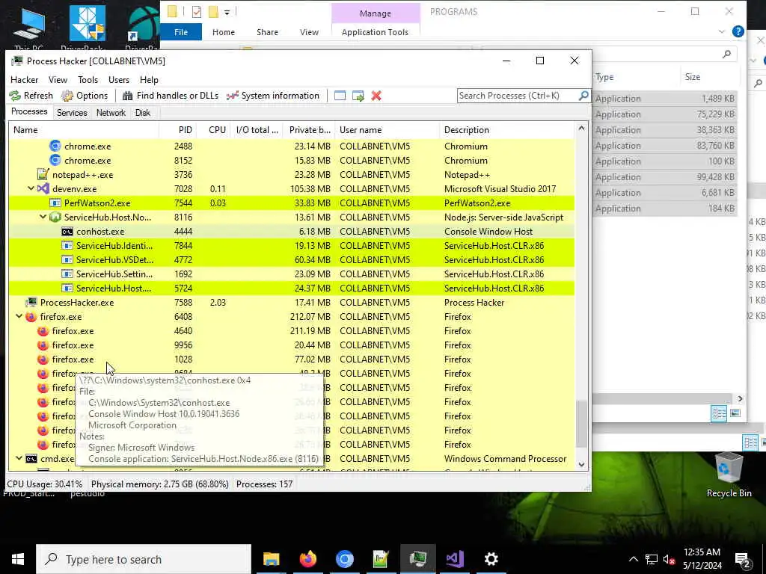Click the Physical memory status entry

[160, 484]
